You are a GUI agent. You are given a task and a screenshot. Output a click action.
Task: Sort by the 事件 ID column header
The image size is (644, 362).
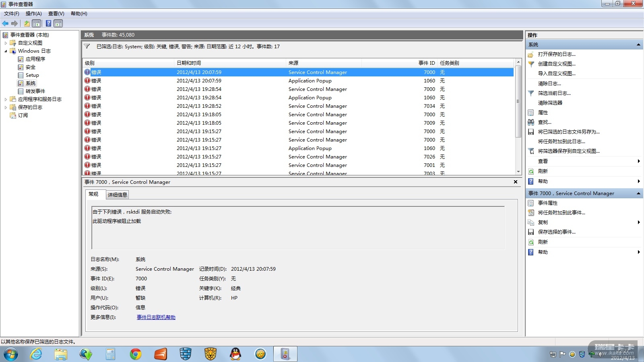click(x=399, y=63)
